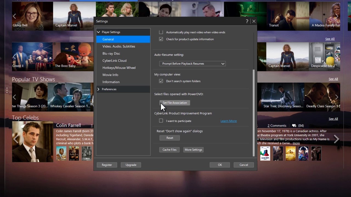Open More Settings button

[x=193, y=150]
